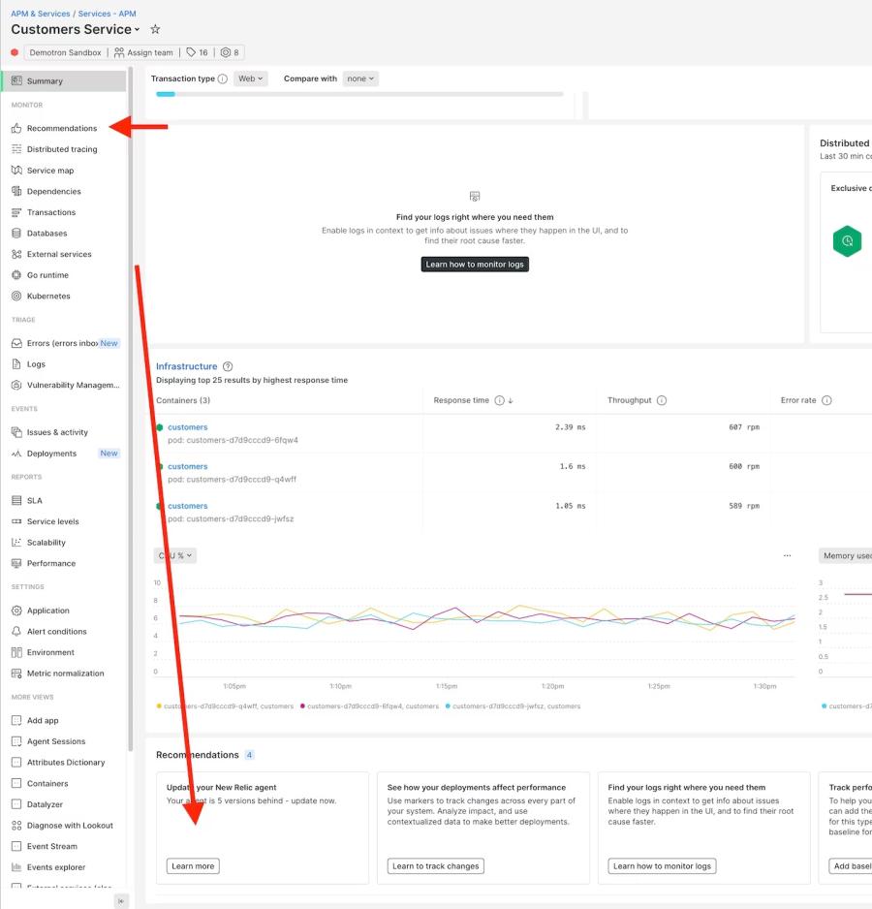The width and height of the screenshot is (872, 909).
Task: Open the Transaction type Web dropdown
Action: pos(251,78)
